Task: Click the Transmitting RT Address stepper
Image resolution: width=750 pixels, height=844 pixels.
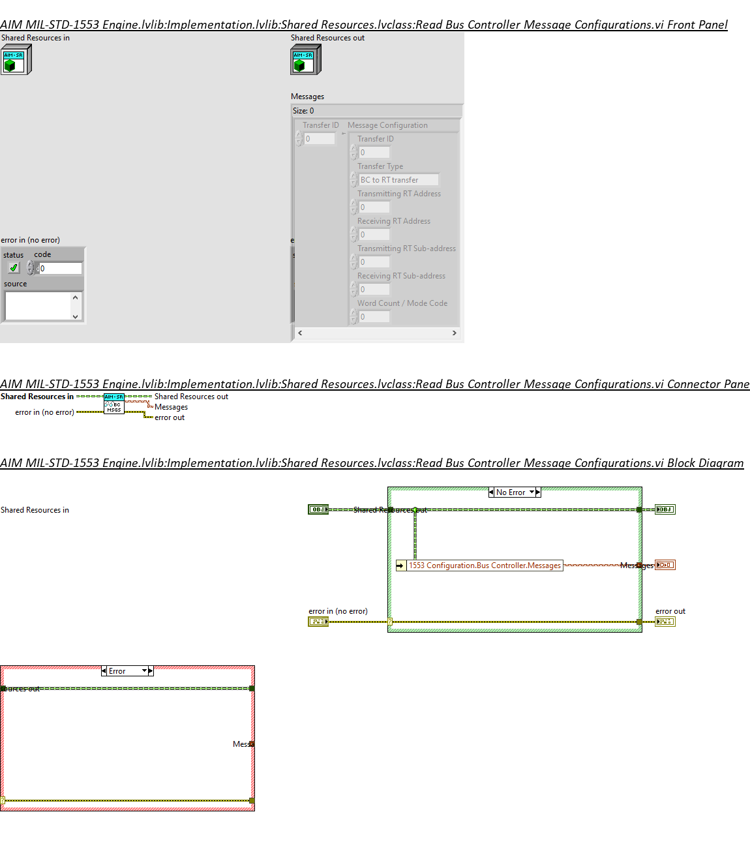Action: pyautogui.click(x=354, y=207)
